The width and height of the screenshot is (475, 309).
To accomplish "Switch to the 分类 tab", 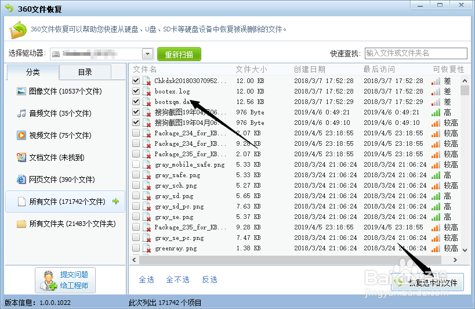I will (x=32, y=72).
